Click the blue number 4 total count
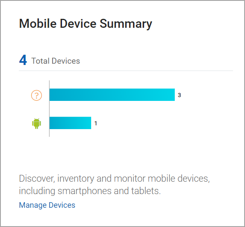Screen dimensions: 245x227 (23, 60)
